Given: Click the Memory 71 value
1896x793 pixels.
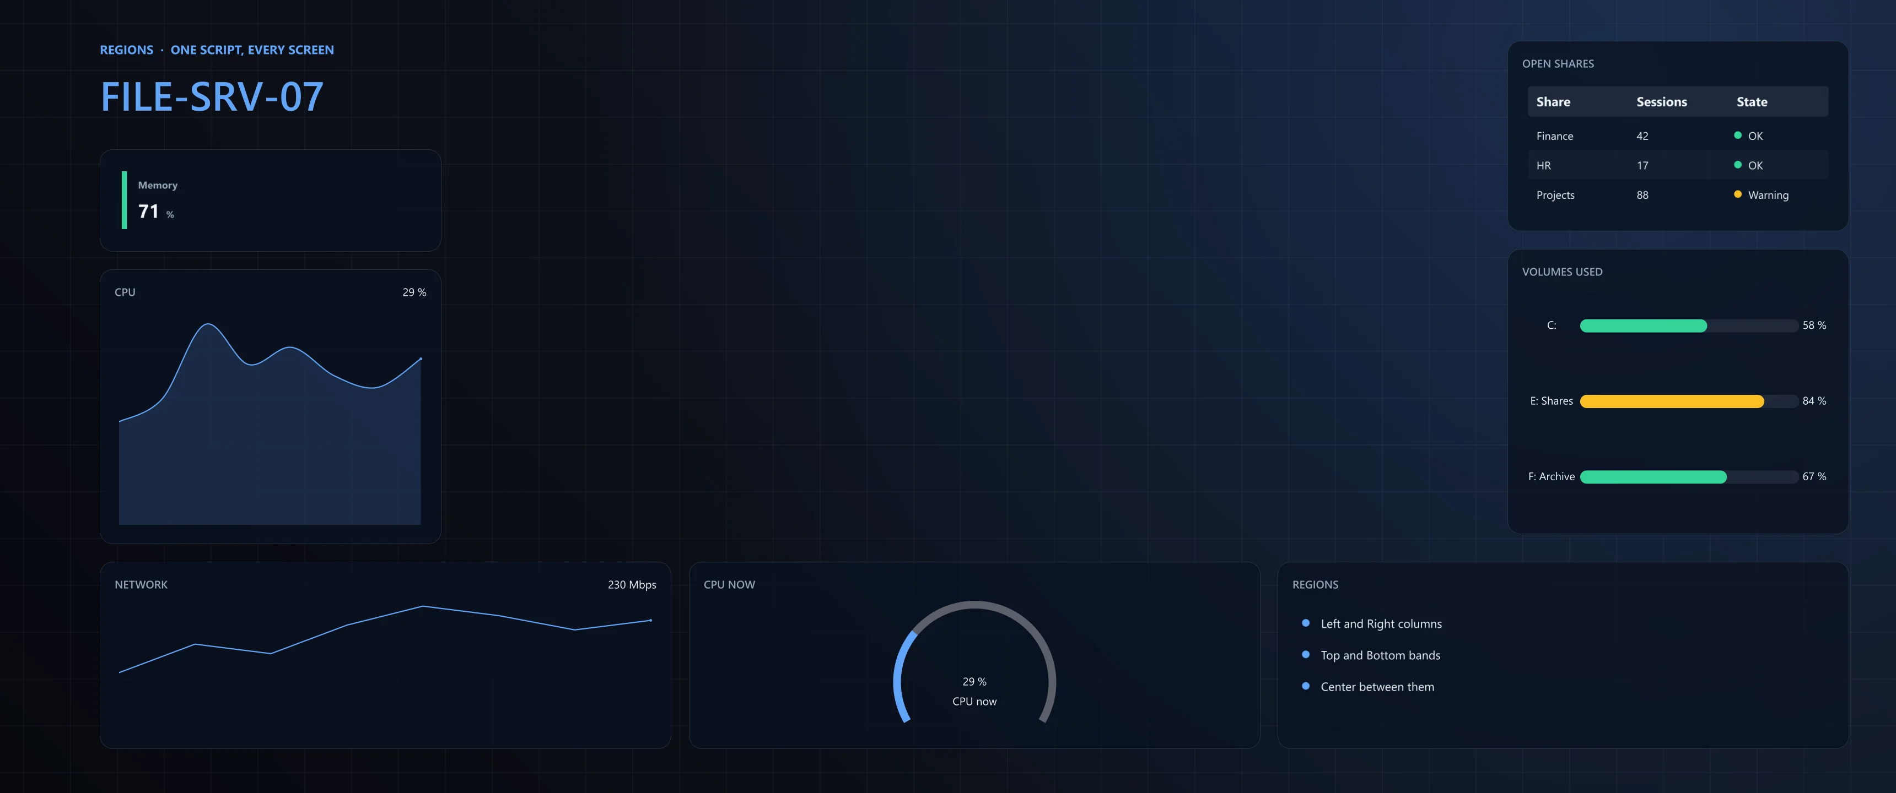Looking at the screenshot, I should (x=149, y=212).
